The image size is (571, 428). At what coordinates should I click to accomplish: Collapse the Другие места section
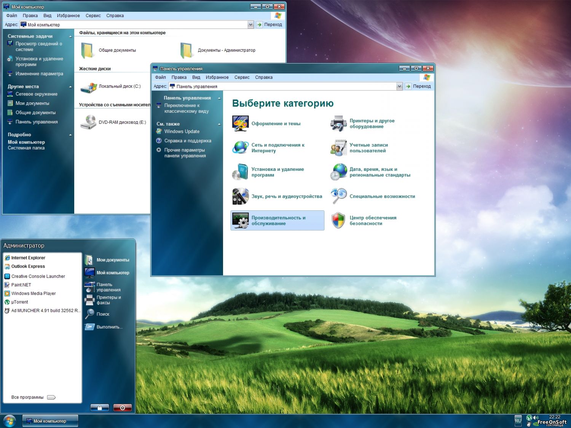coord(70,87)
